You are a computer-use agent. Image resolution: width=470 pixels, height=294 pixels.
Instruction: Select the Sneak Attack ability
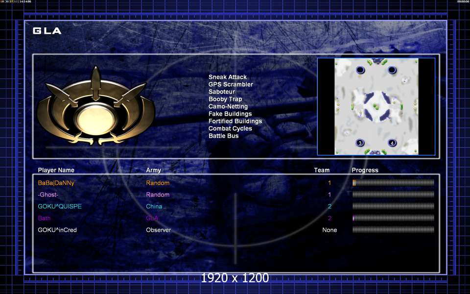click(228, 77)
